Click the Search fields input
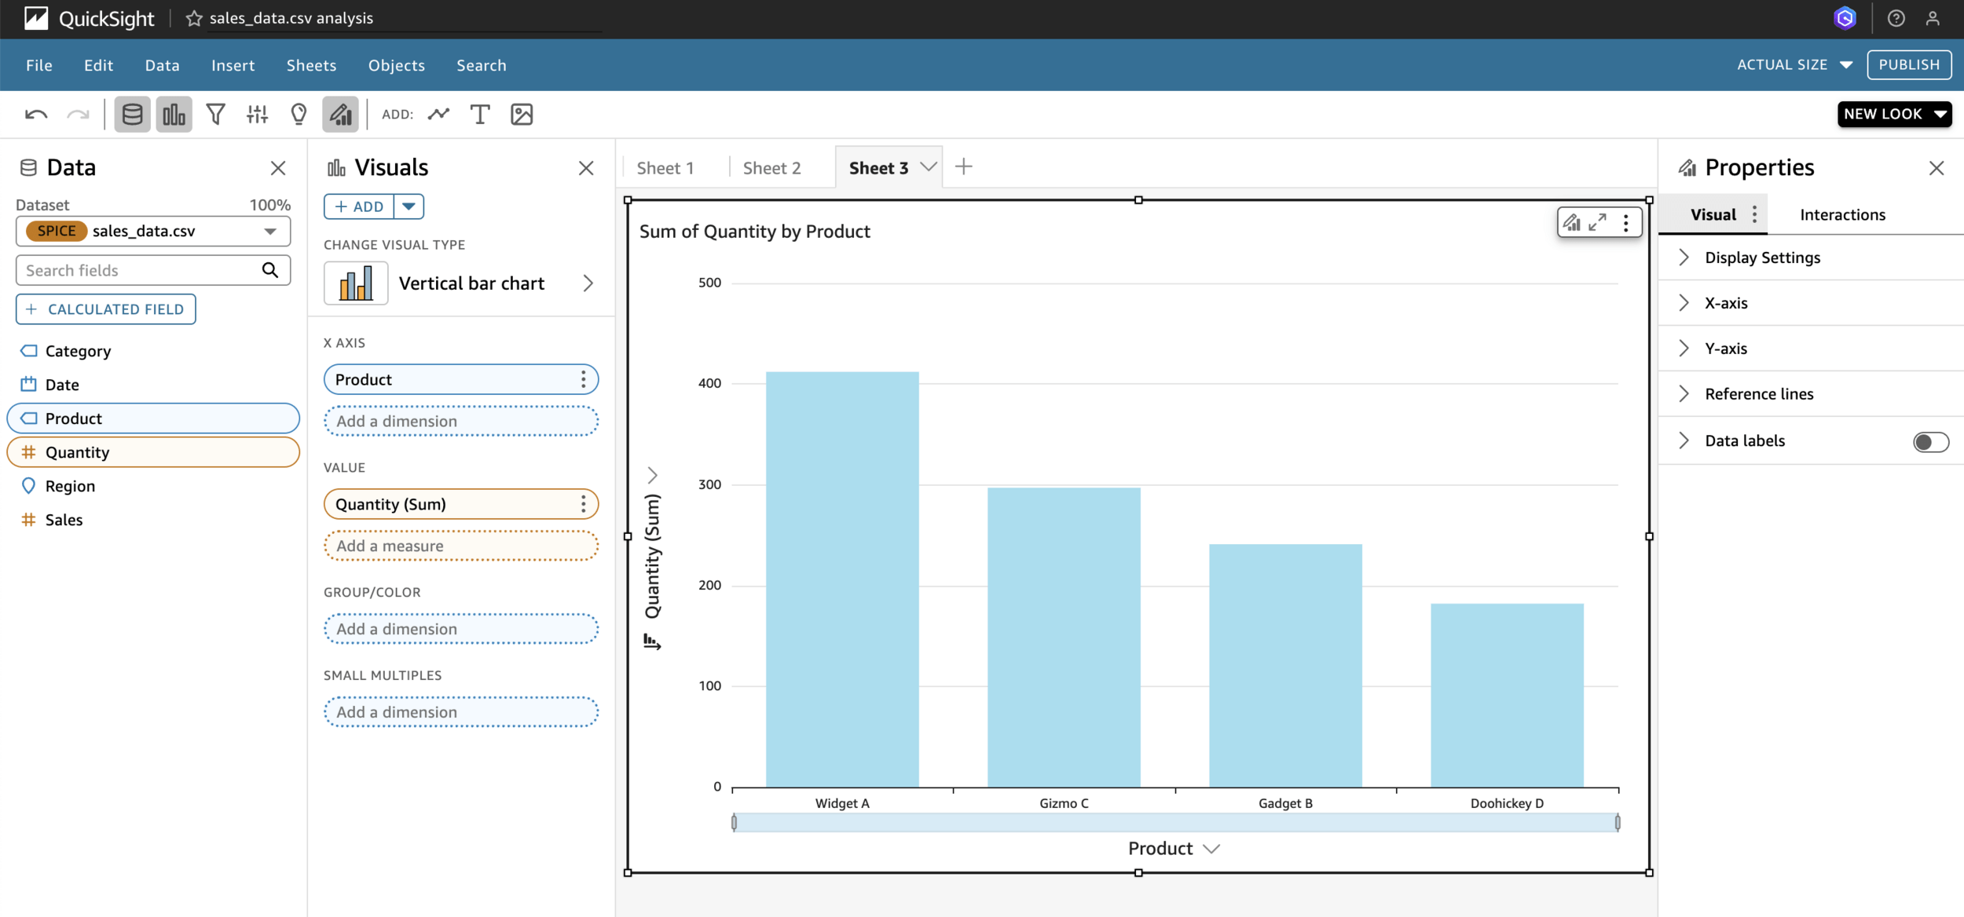Viewport: 1964px width, 917px height. [137, 270]
